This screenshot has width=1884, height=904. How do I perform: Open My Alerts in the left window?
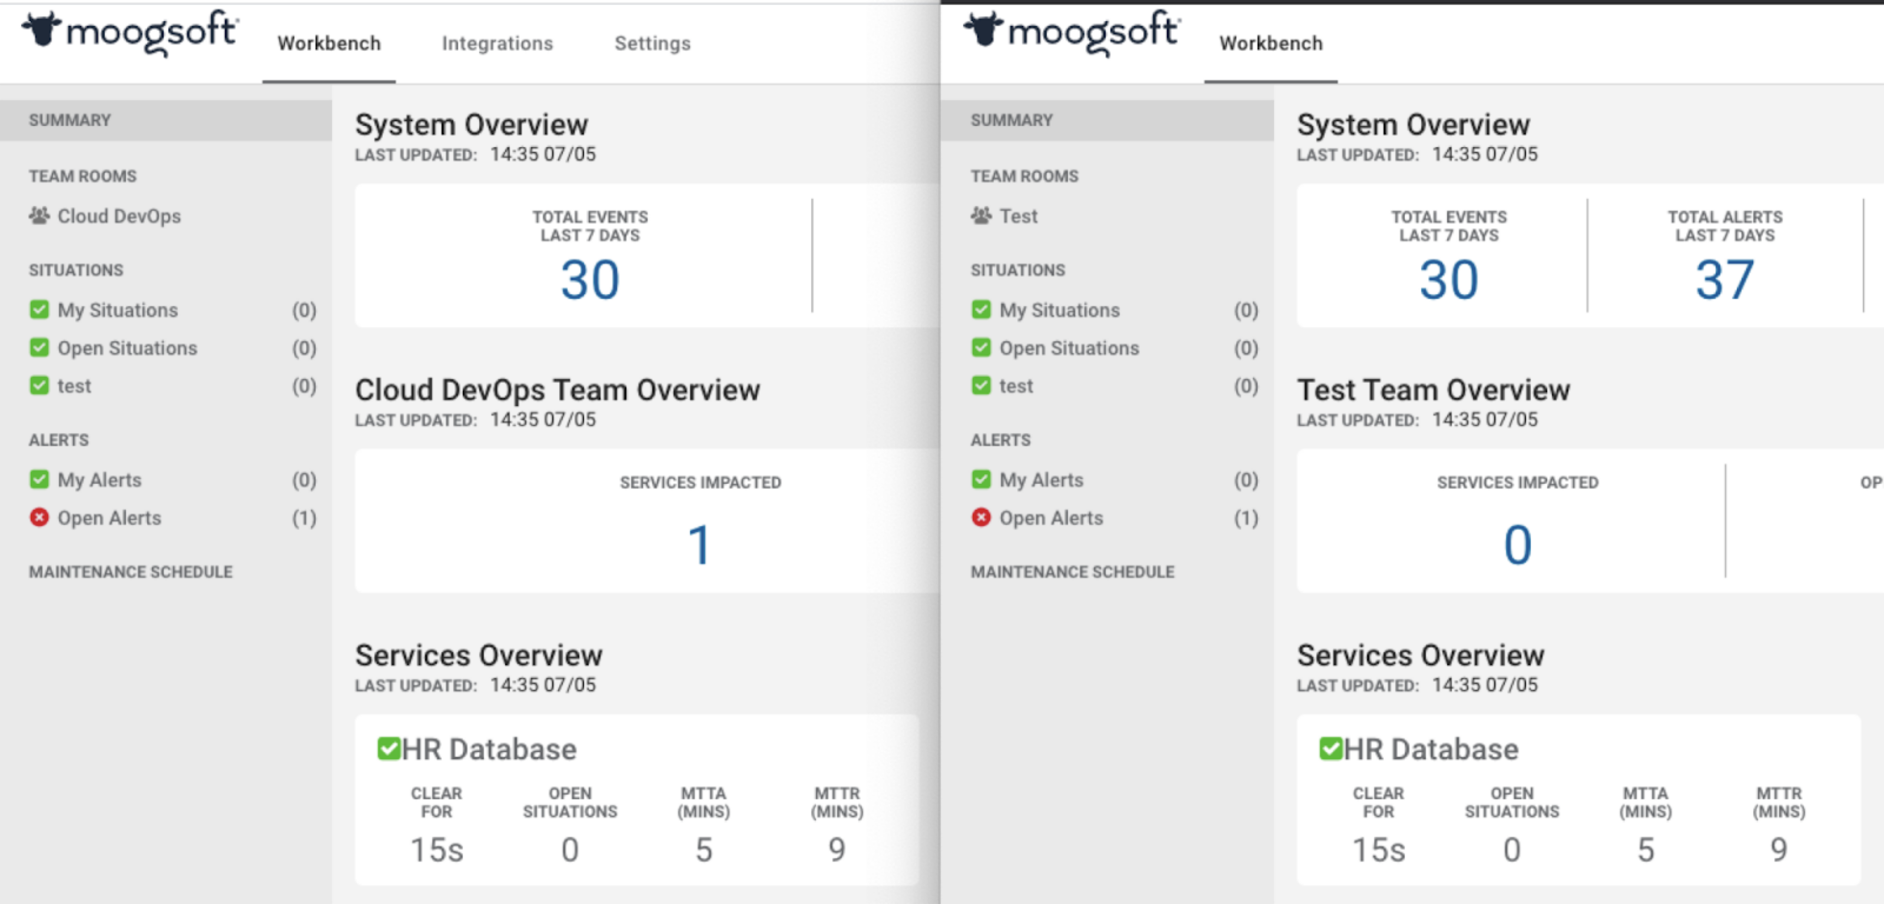click(99, 480)
